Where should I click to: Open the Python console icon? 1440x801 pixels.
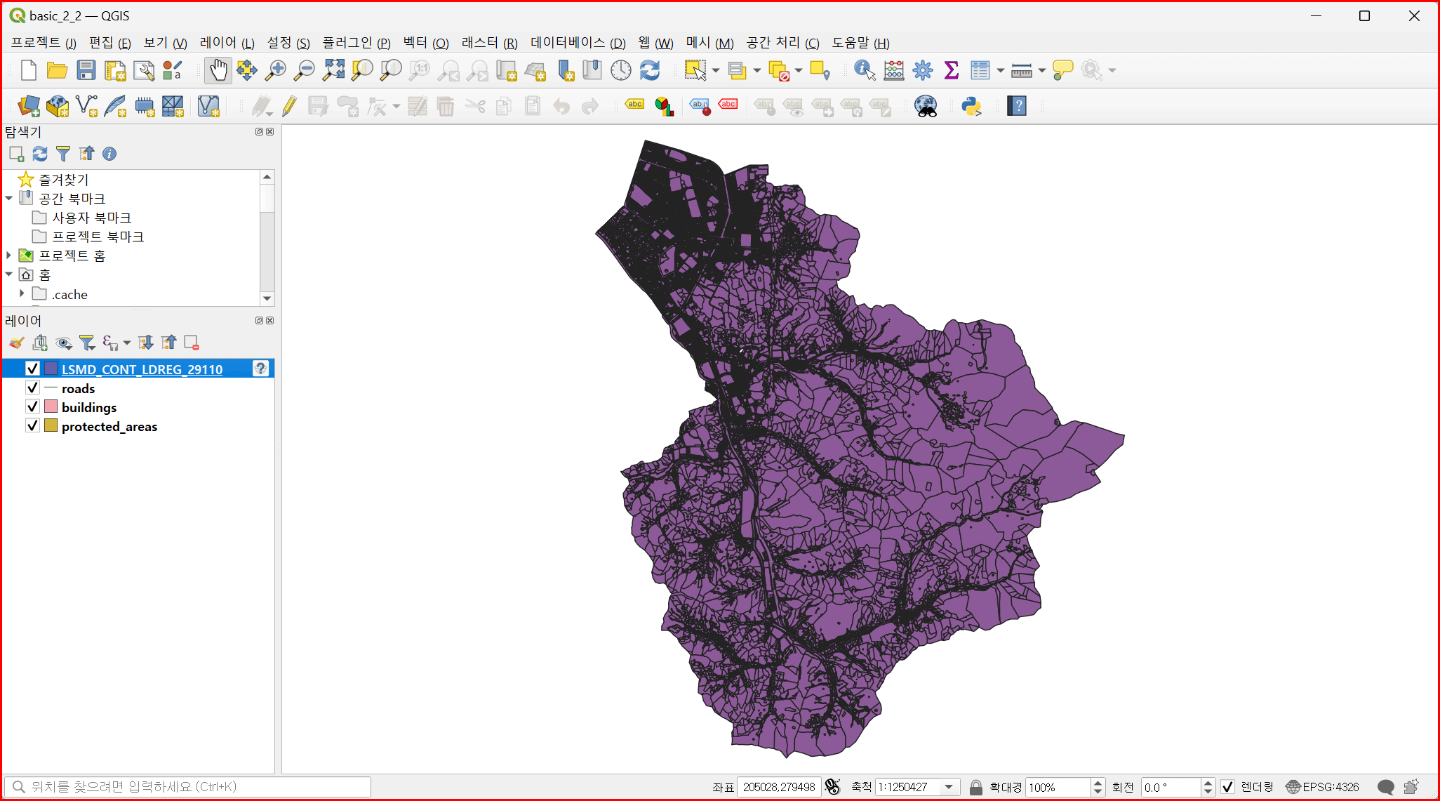pos(971,106)
